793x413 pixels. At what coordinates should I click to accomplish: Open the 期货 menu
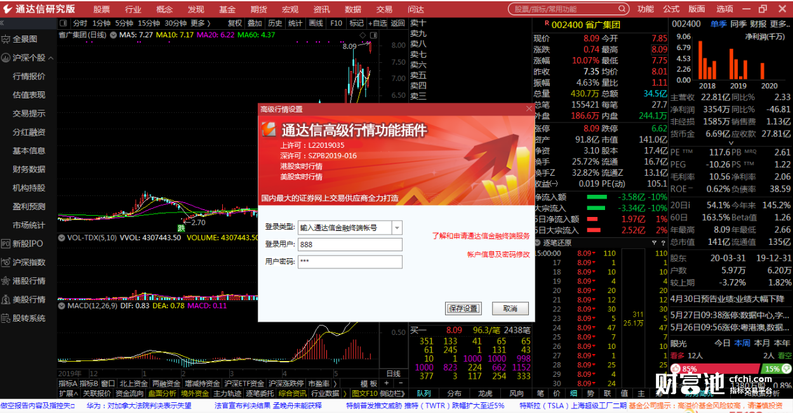pyautogui.click(x=258, y=10)
